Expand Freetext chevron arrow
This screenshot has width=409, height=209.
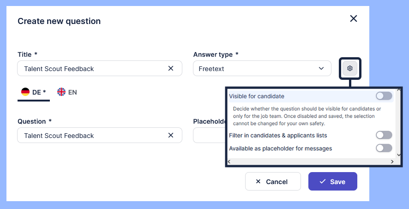[322, 68]
